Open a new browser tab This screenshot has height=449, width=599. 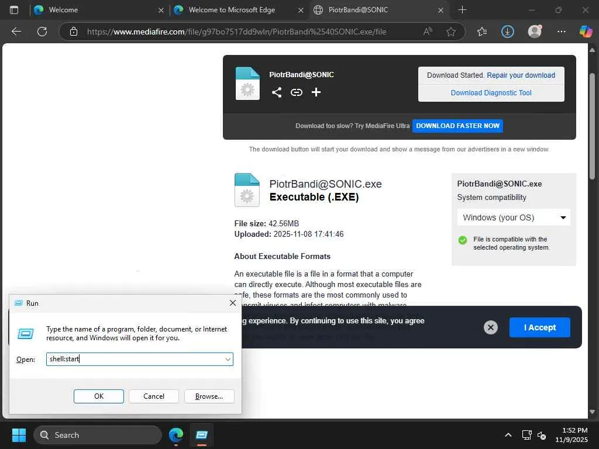(462, 10)
